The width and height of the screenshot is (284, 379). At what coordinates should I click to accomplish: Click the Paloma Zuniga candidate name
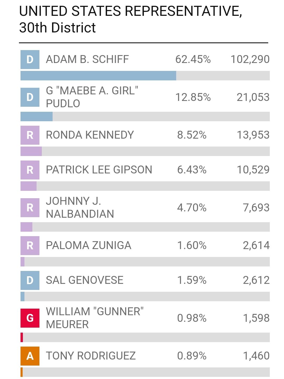[x=88, y=246]
